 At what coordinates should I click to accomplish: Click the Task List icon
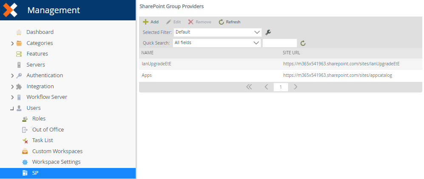[25, 140]
